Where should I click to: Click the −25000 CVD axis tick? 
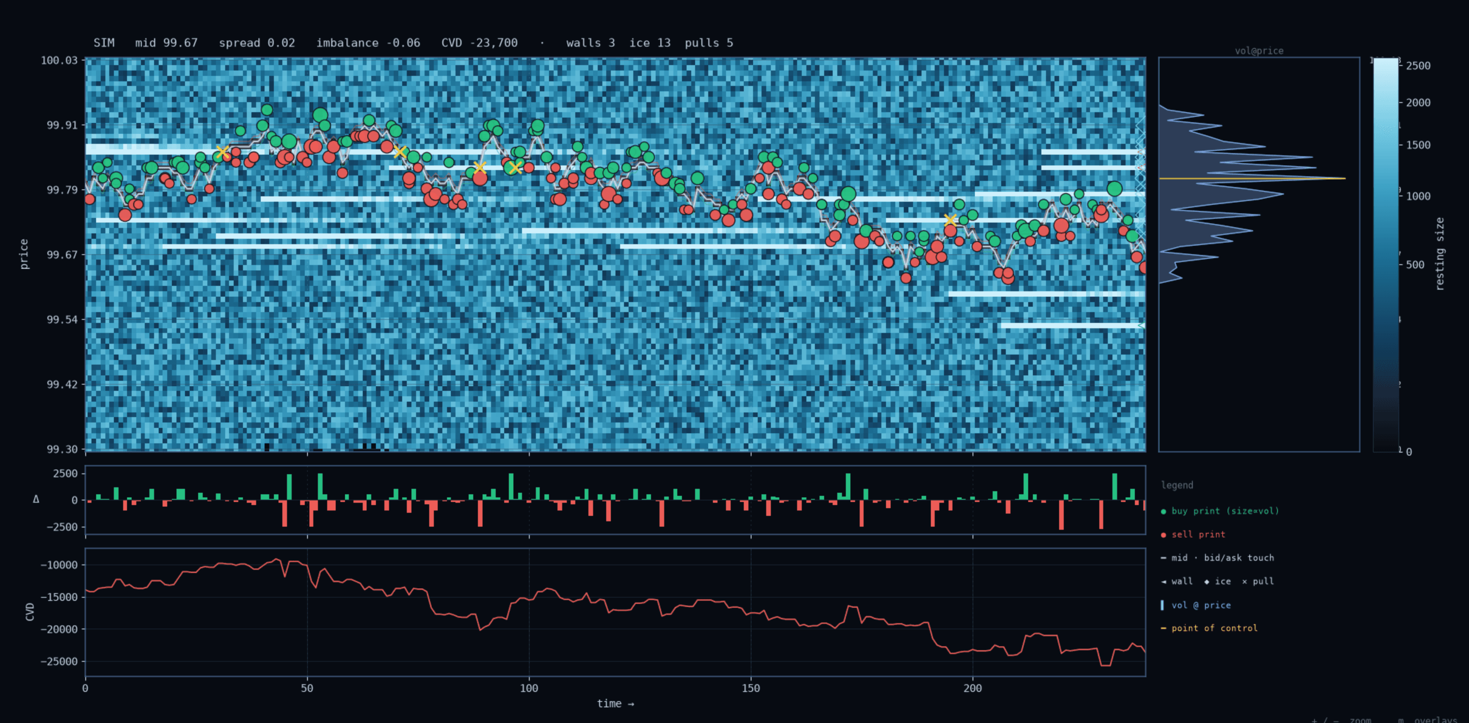59,661
